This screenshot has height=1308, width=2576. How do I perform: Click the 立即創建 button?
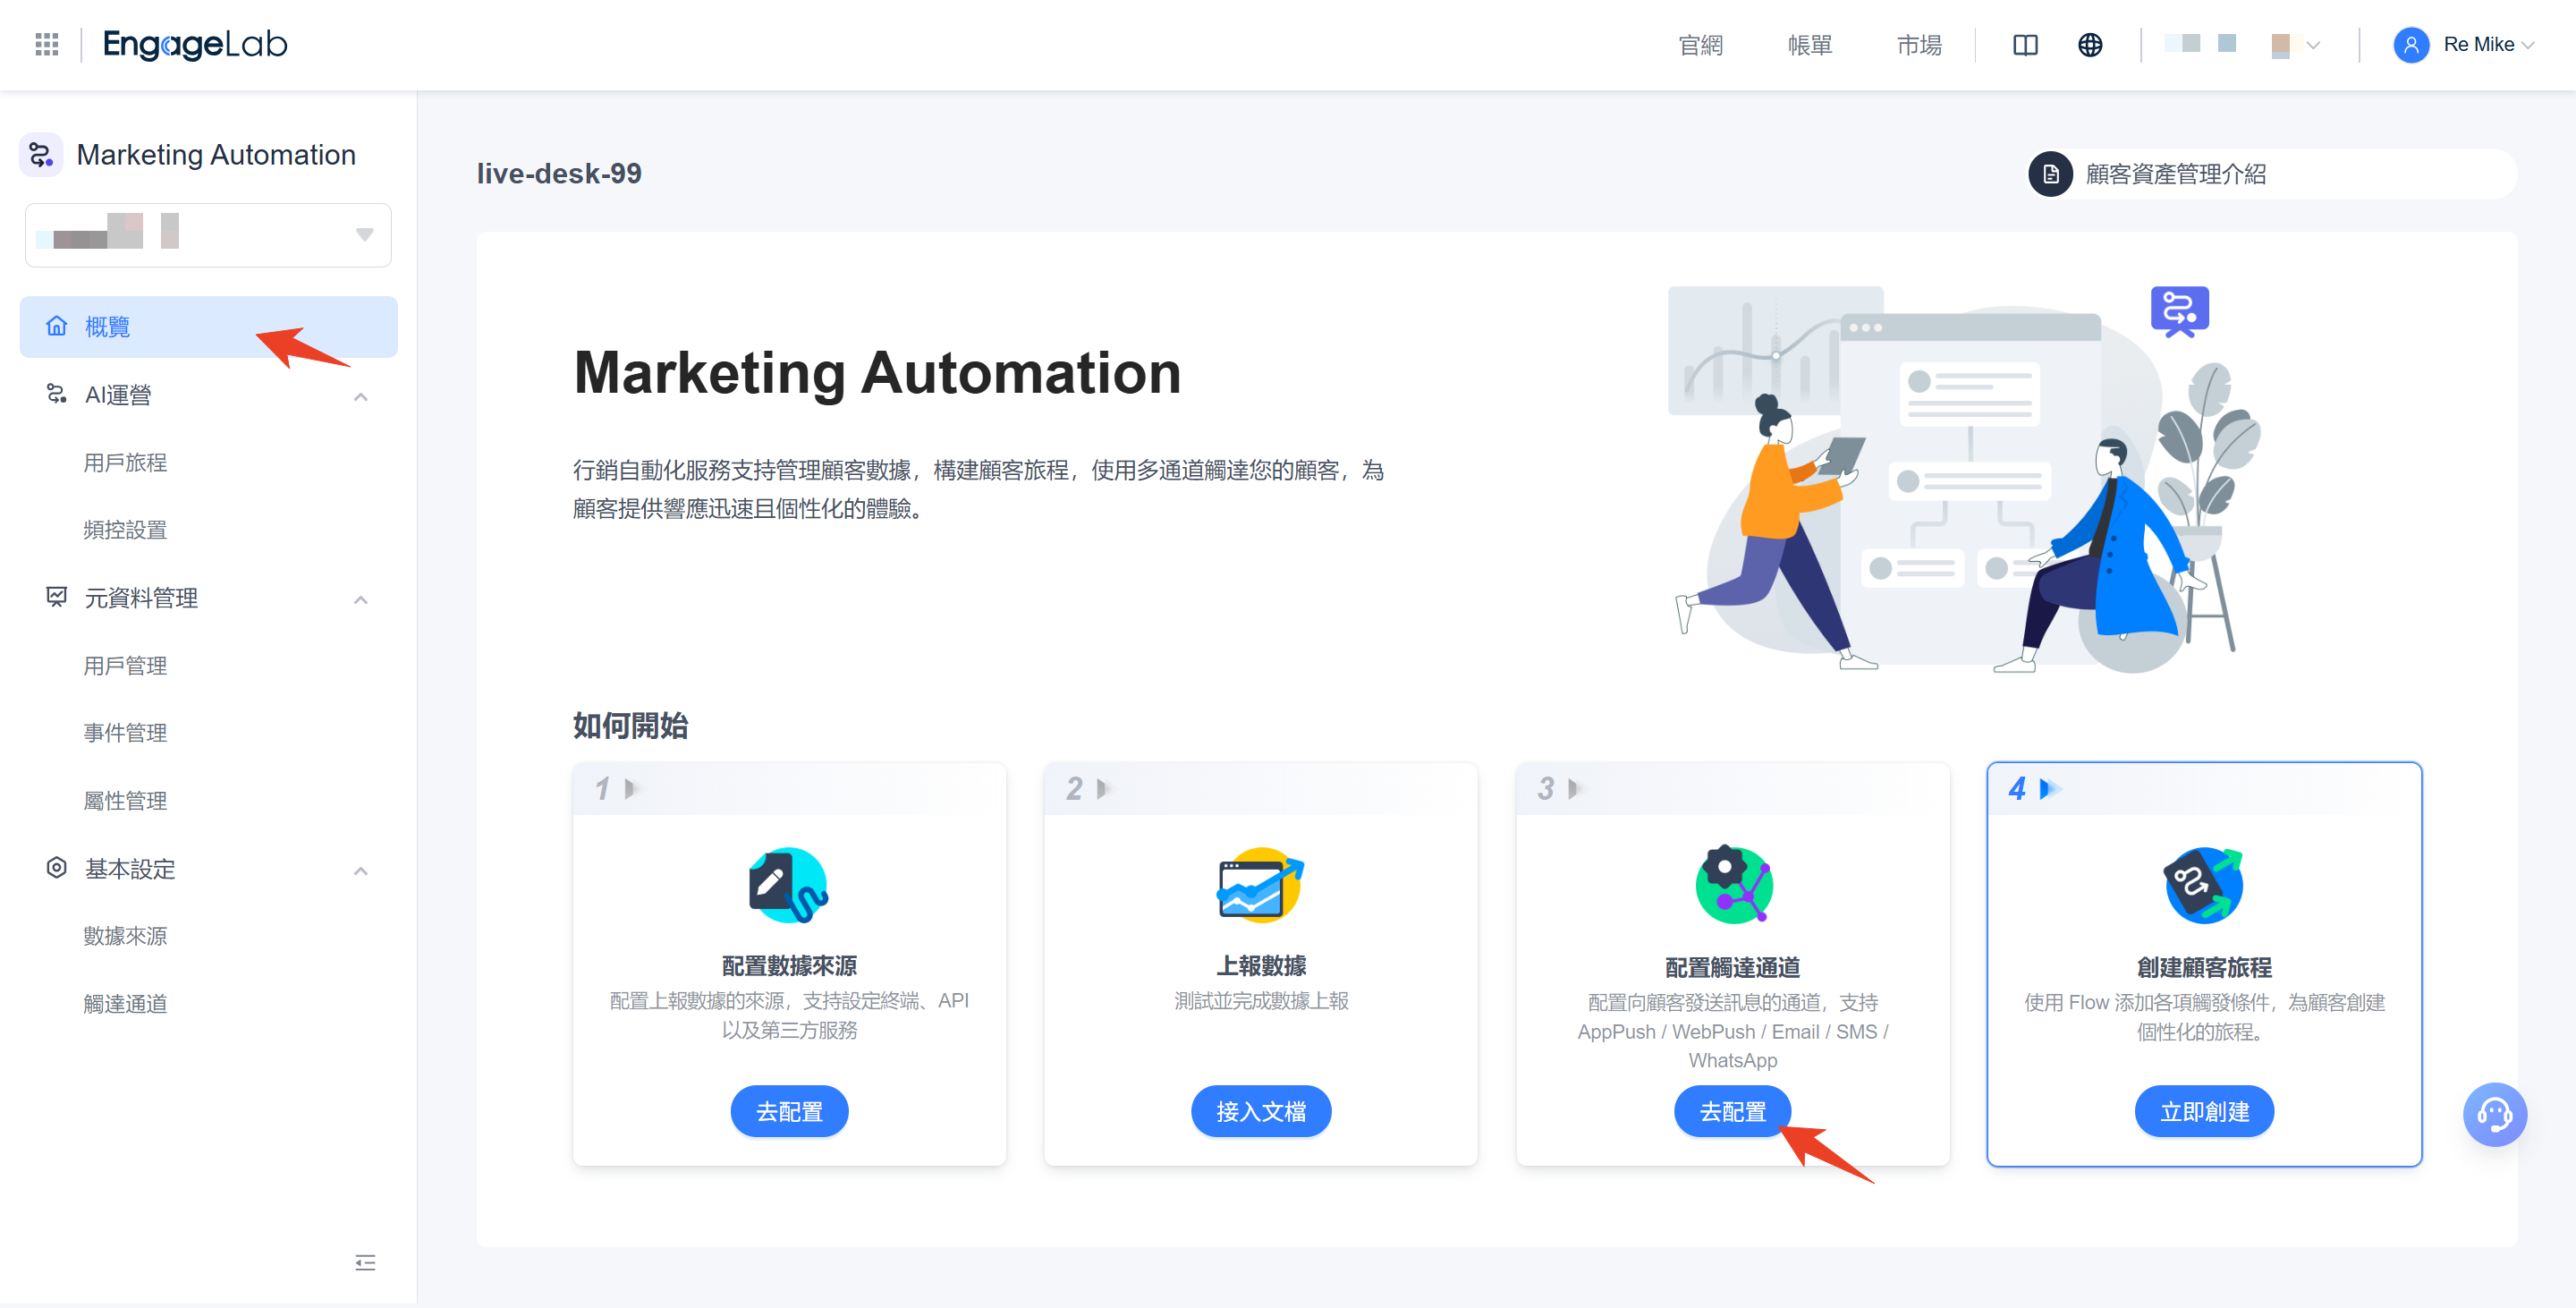click(2204, 1111)
